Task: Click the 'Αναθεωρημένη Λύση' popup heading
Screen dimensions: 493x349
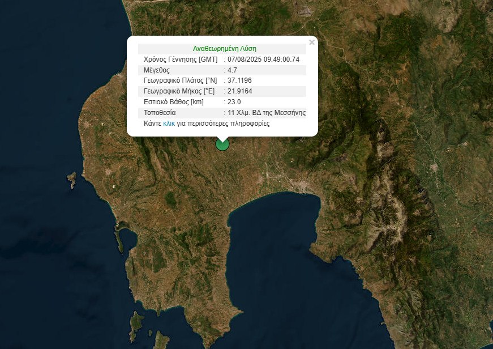Action: click(x=224, y=49)
